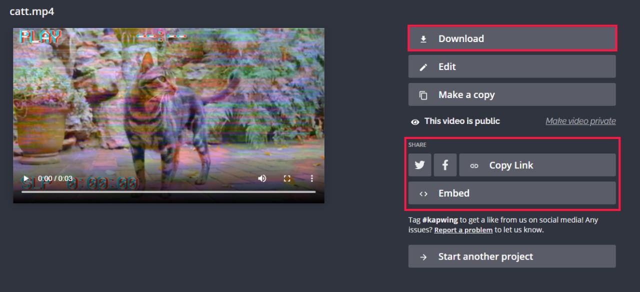The image size is (640, 292).
Task: Open the Embed code option
Action: pos(512,193)
